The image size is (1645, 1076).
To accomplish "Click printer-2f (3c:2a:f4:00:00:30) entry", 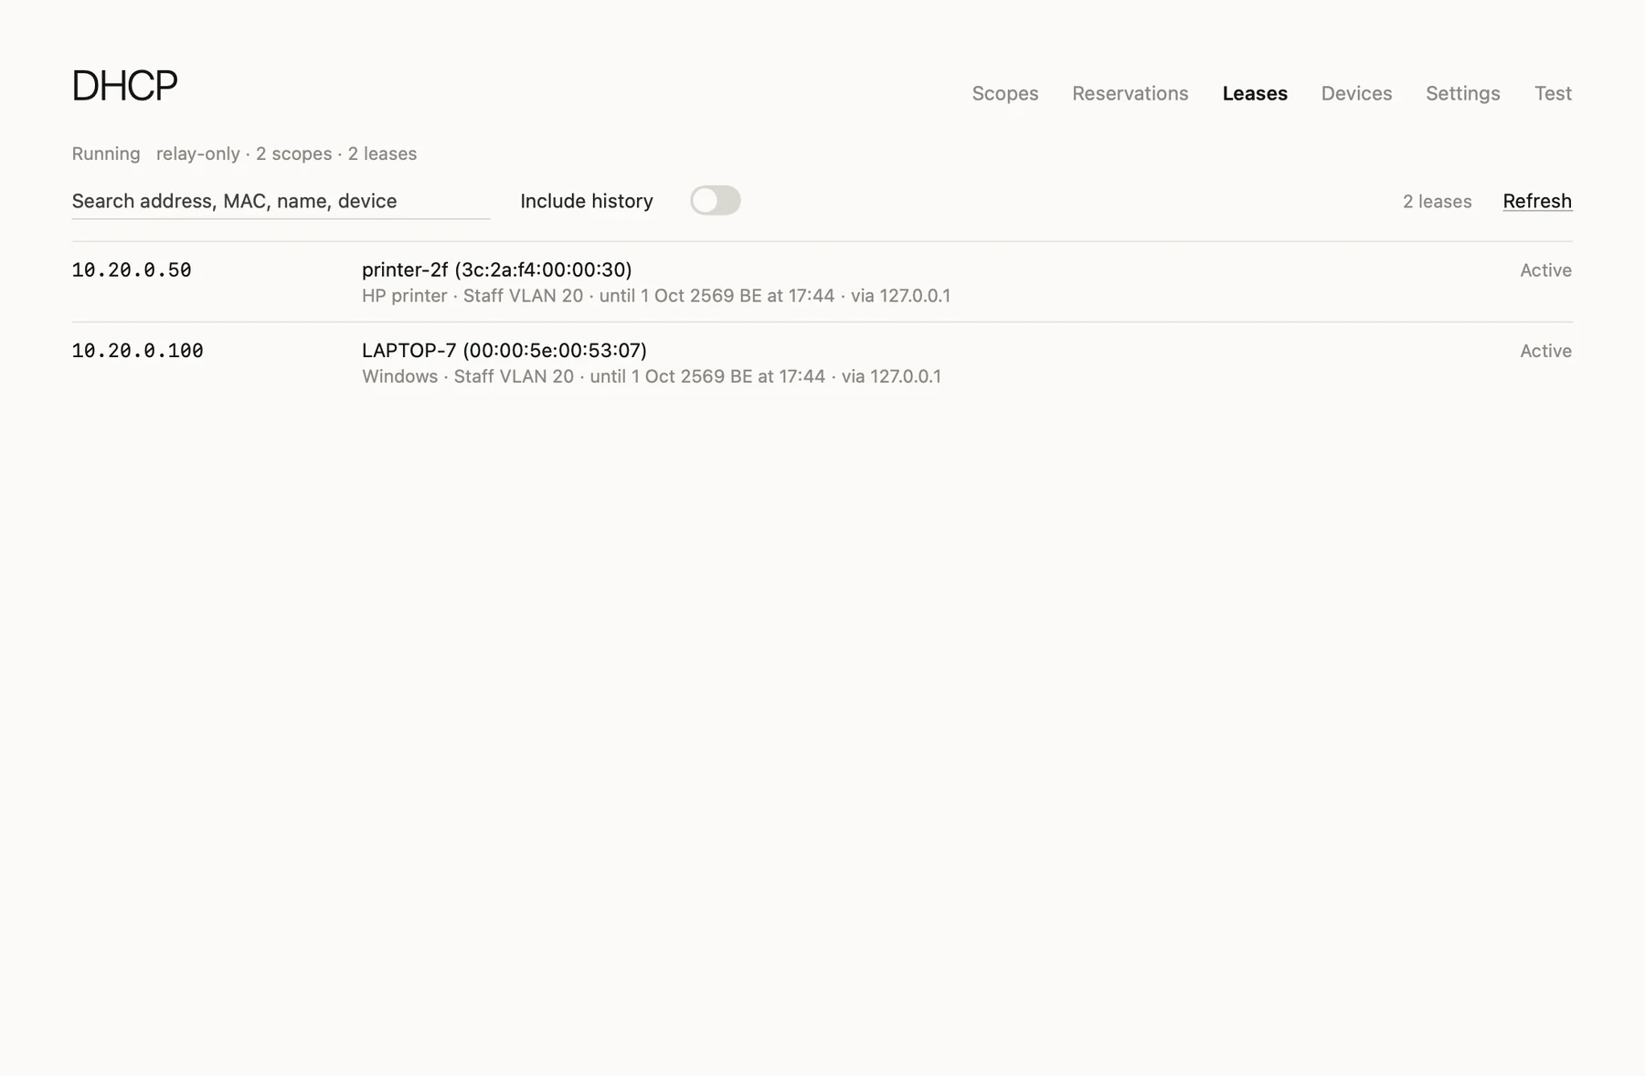I will pos(497,269).
